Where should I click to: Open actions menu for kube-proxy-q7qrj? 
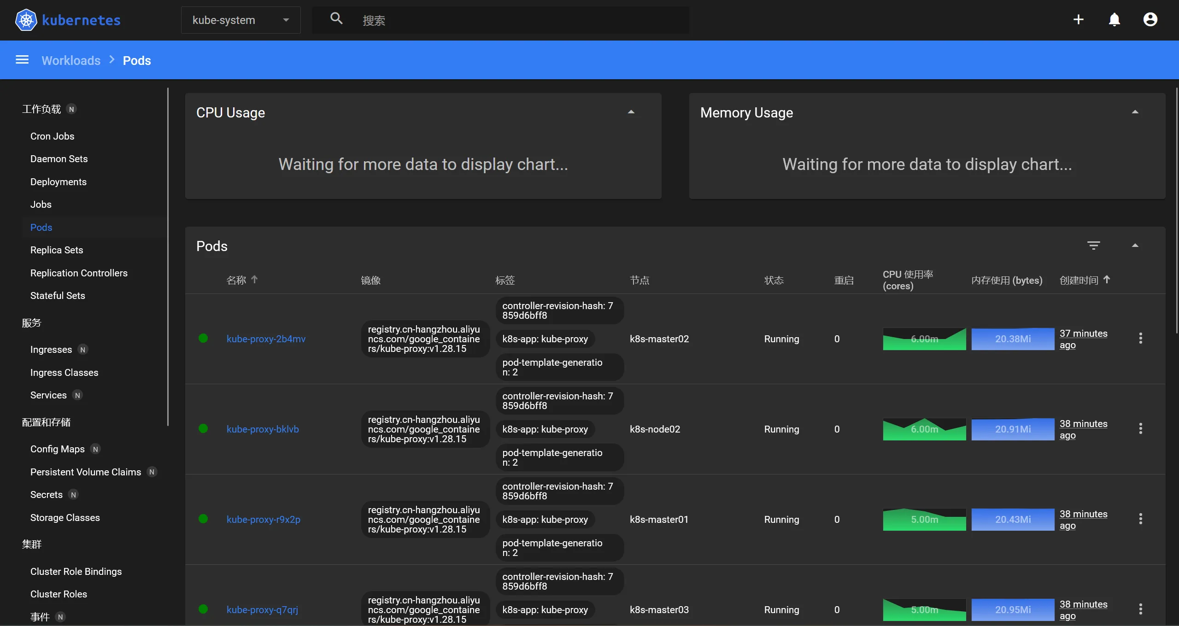(x=1141, y=609)
